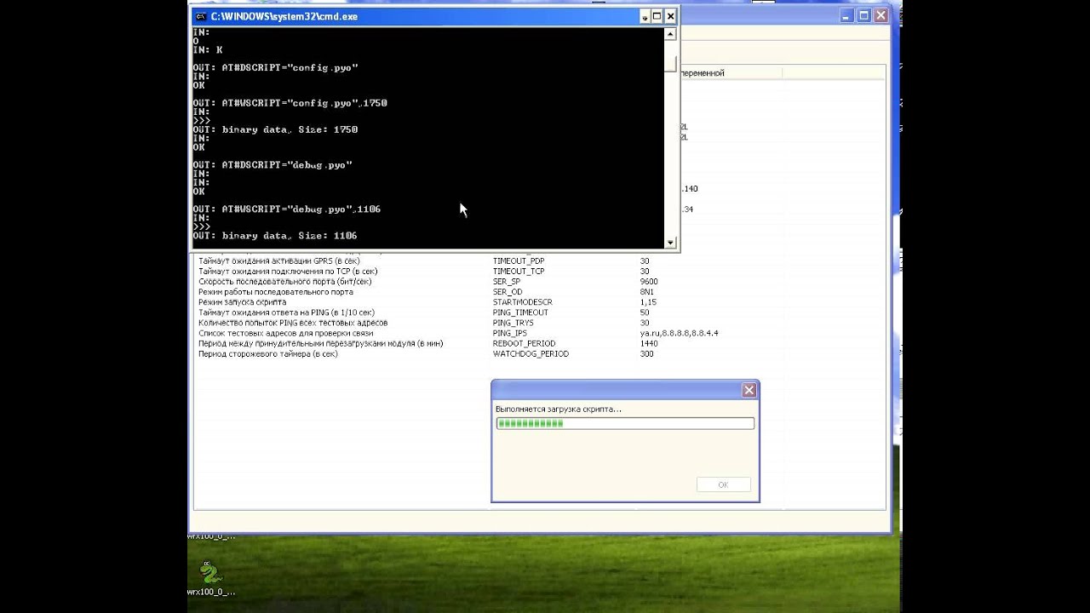Minimize the cmd.exe console window
This screenshot has width=1090, height=613.
tap(645, 16)
